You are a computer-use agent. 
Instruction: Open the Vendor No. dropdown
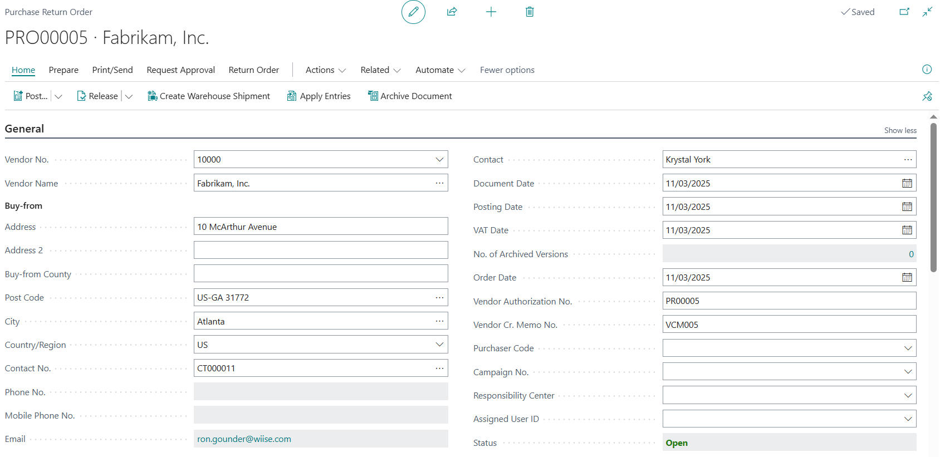439,159
